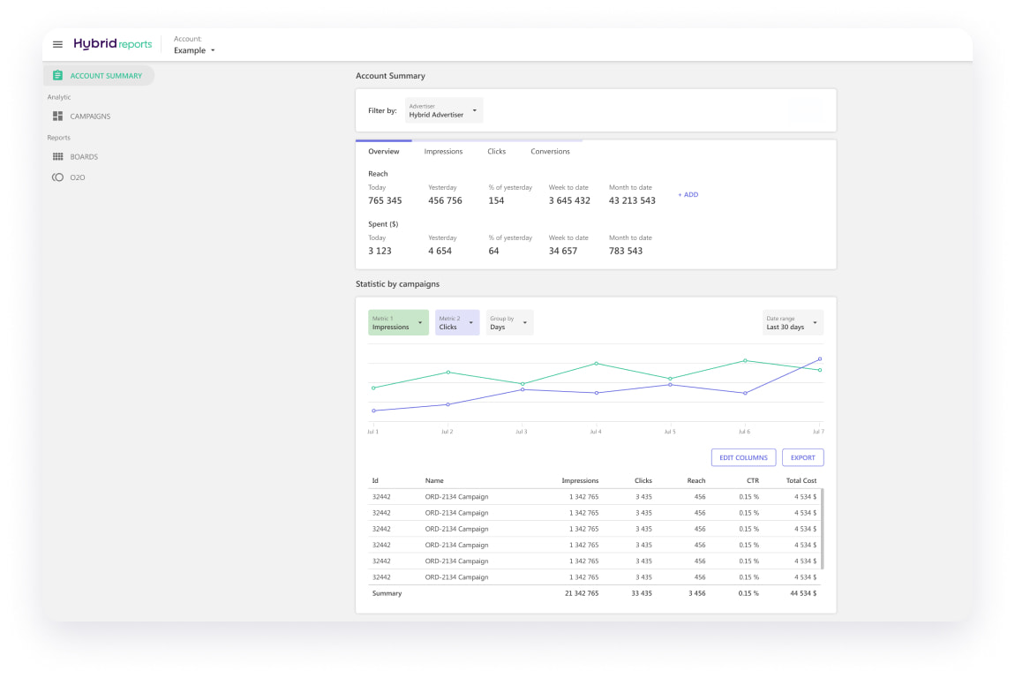The image size is (1015, 678).
Task: Click the campaigns table vertical scrollbar
Action: pyautogui.click(x=823, y=528)
